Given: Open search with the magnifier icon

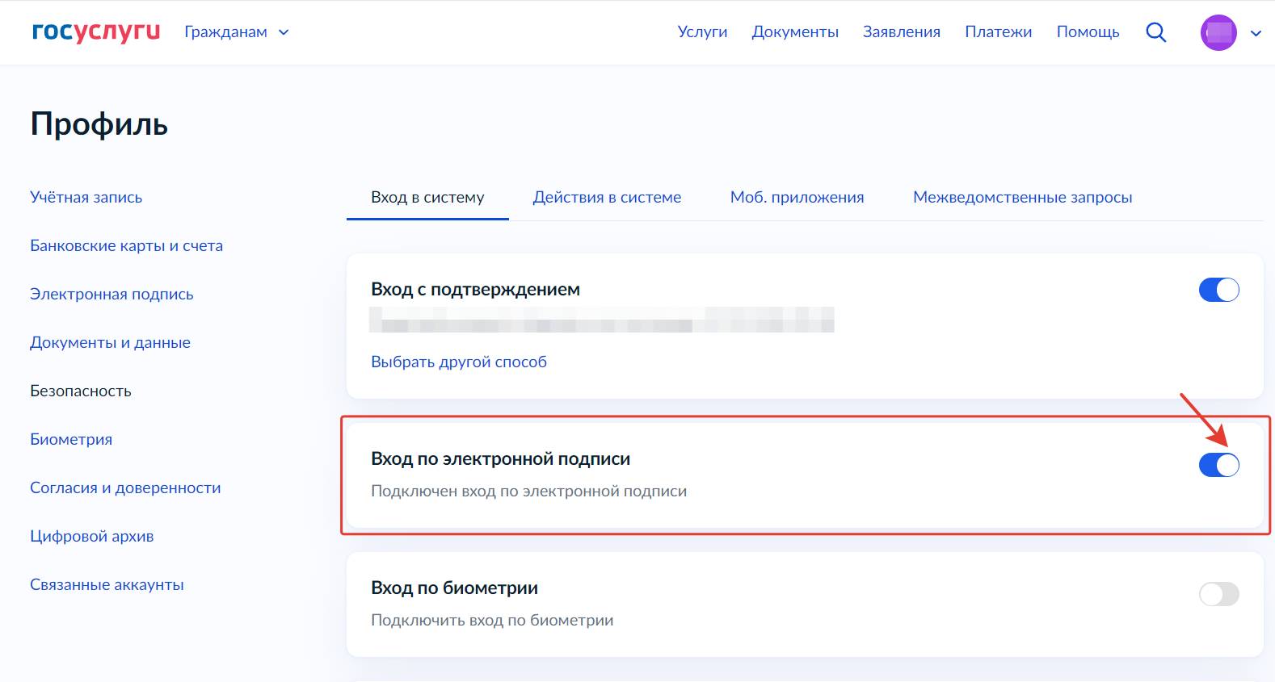Looking at the screenshot, I should point(1156,32).
